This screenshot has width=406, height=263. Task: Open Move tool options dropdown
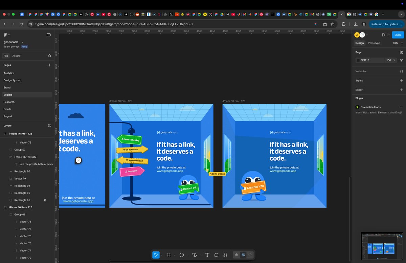[x=162, y=255]
